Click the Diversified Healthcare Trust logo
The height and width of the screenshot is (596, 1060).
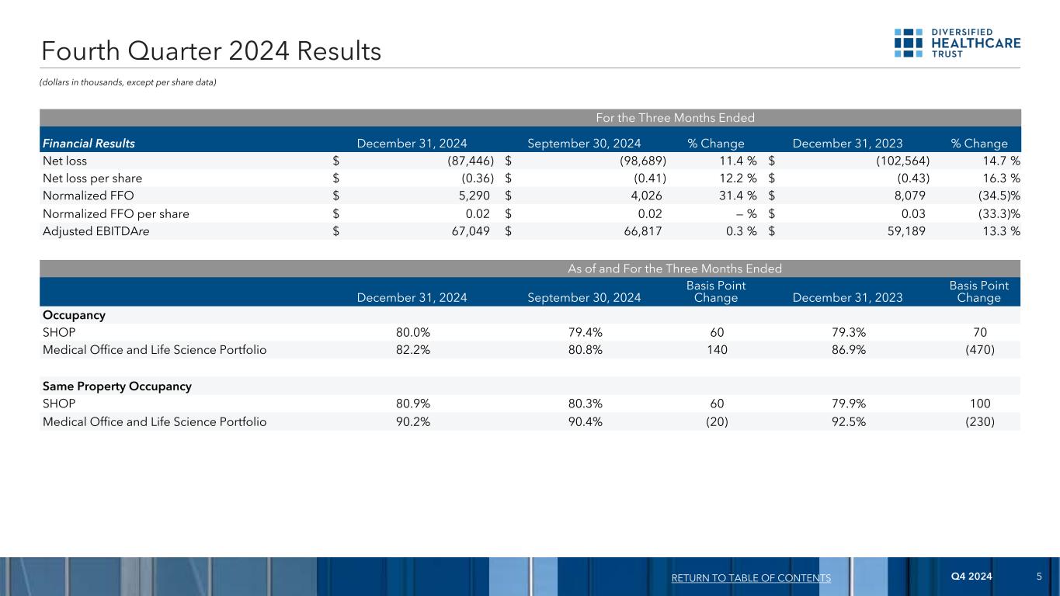[957, 43]
